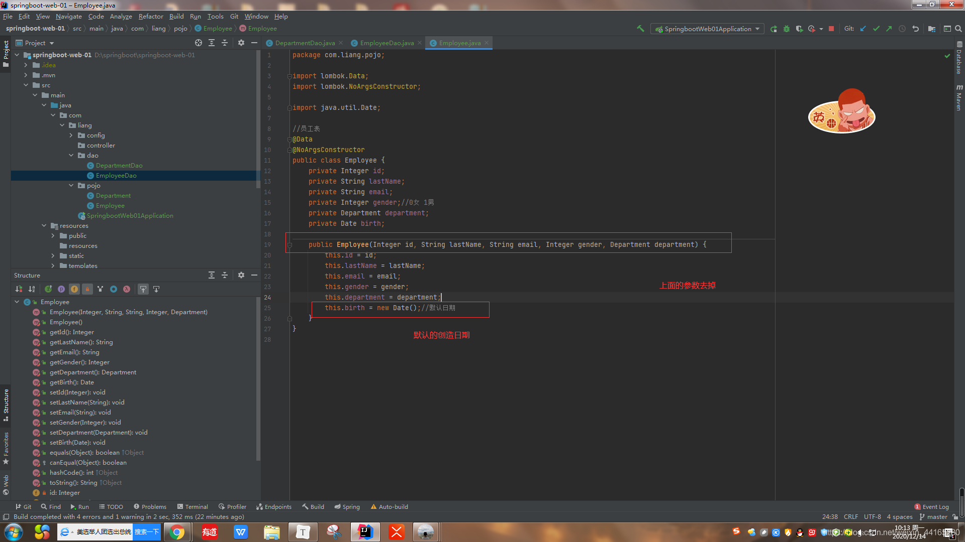
Task: Open the Analyze menu
Action: [x=121, y=17]
